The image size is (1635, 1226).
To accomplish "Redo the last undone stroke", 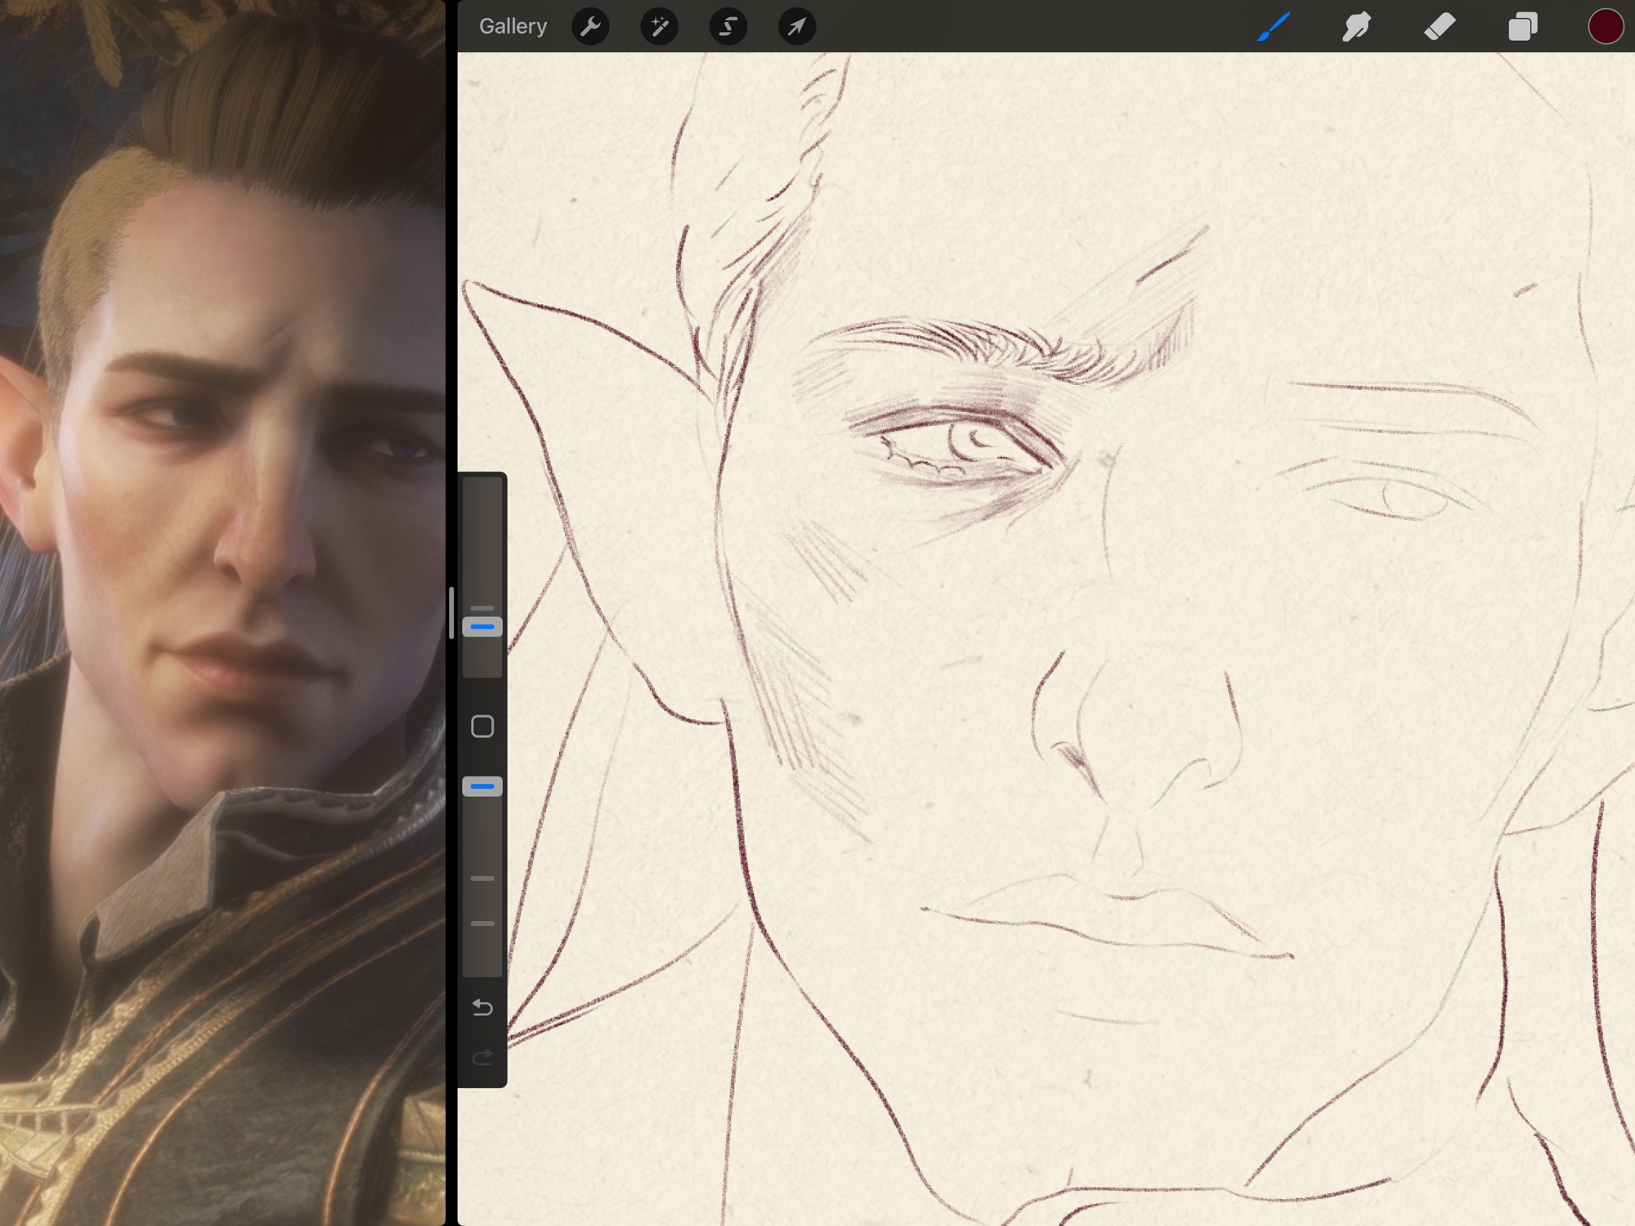I will click(482, 1058).
